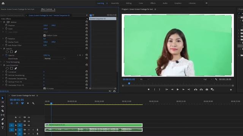
Task: Select the Pen tool in toolbar
Action: click(3, 119)
